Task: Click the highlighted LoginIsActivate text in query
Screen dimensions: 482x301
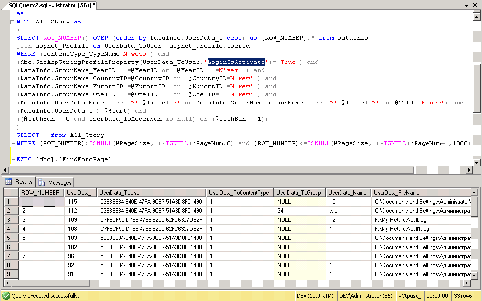Action: click(x=236, y=62)
